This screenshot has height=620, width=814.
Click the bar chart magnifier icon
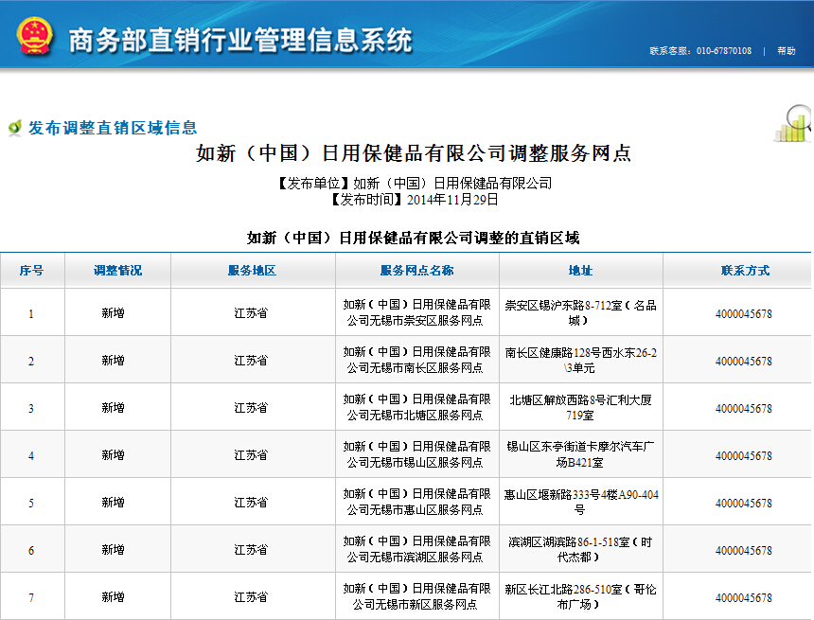point(794,124)
